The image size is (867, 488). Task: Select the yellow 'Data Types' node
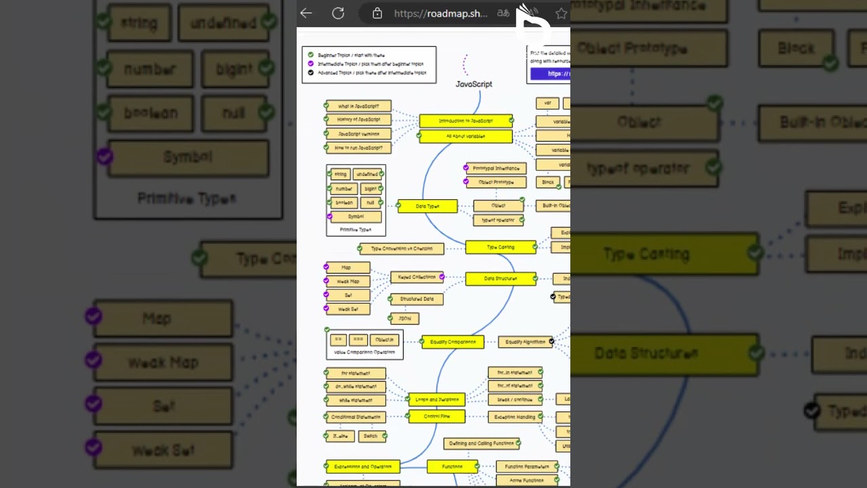click(427, 206)
